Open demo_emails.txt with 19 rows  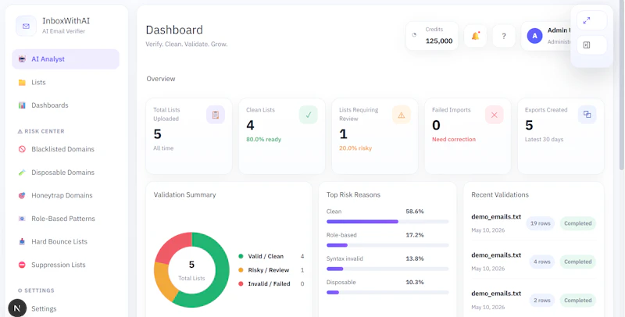coord(496,216)
